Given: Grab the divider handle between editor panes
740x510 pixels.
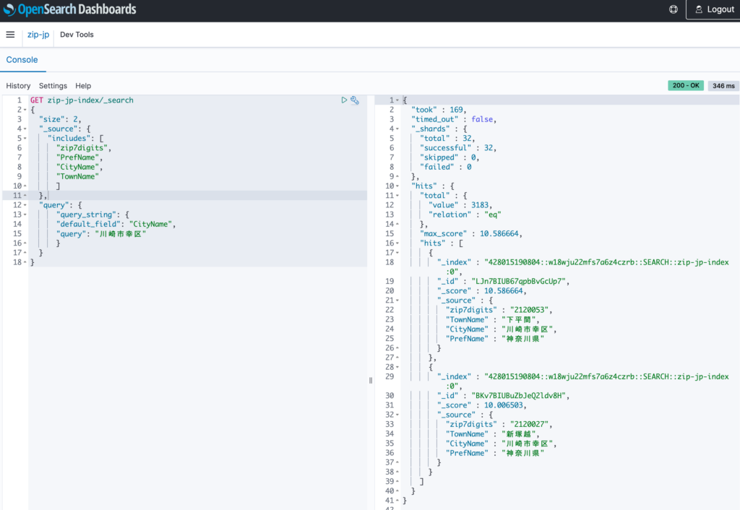Looking at the screenshot, I should pyautogui.click(x=371, y=380).
